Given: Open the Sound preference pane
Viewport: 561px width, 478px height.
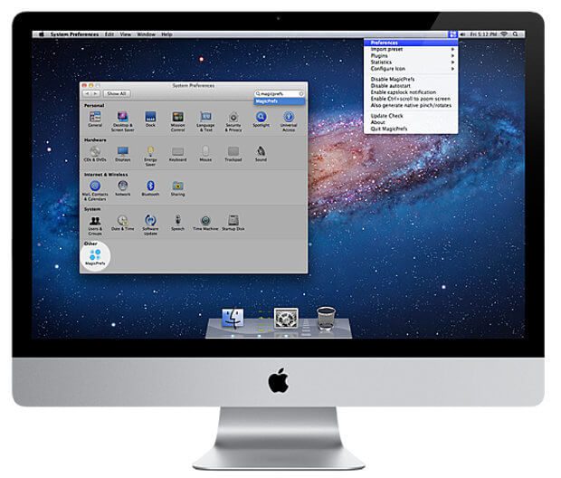Looking at the screenshot, I should pos(261,154).
